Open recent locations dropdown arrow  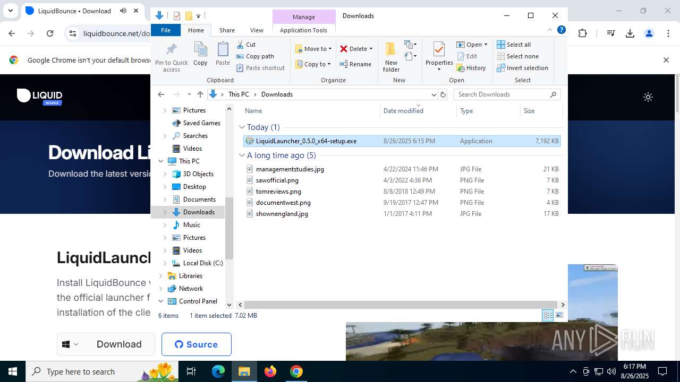(189, 94)
